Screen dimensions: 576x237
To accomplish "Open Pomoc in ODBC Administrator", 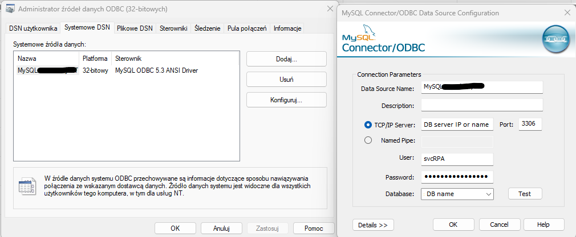I will [314, 228].
